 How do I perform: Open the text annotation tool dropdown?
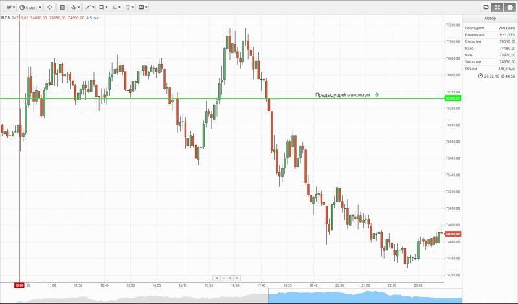click(x=129, y=7)
